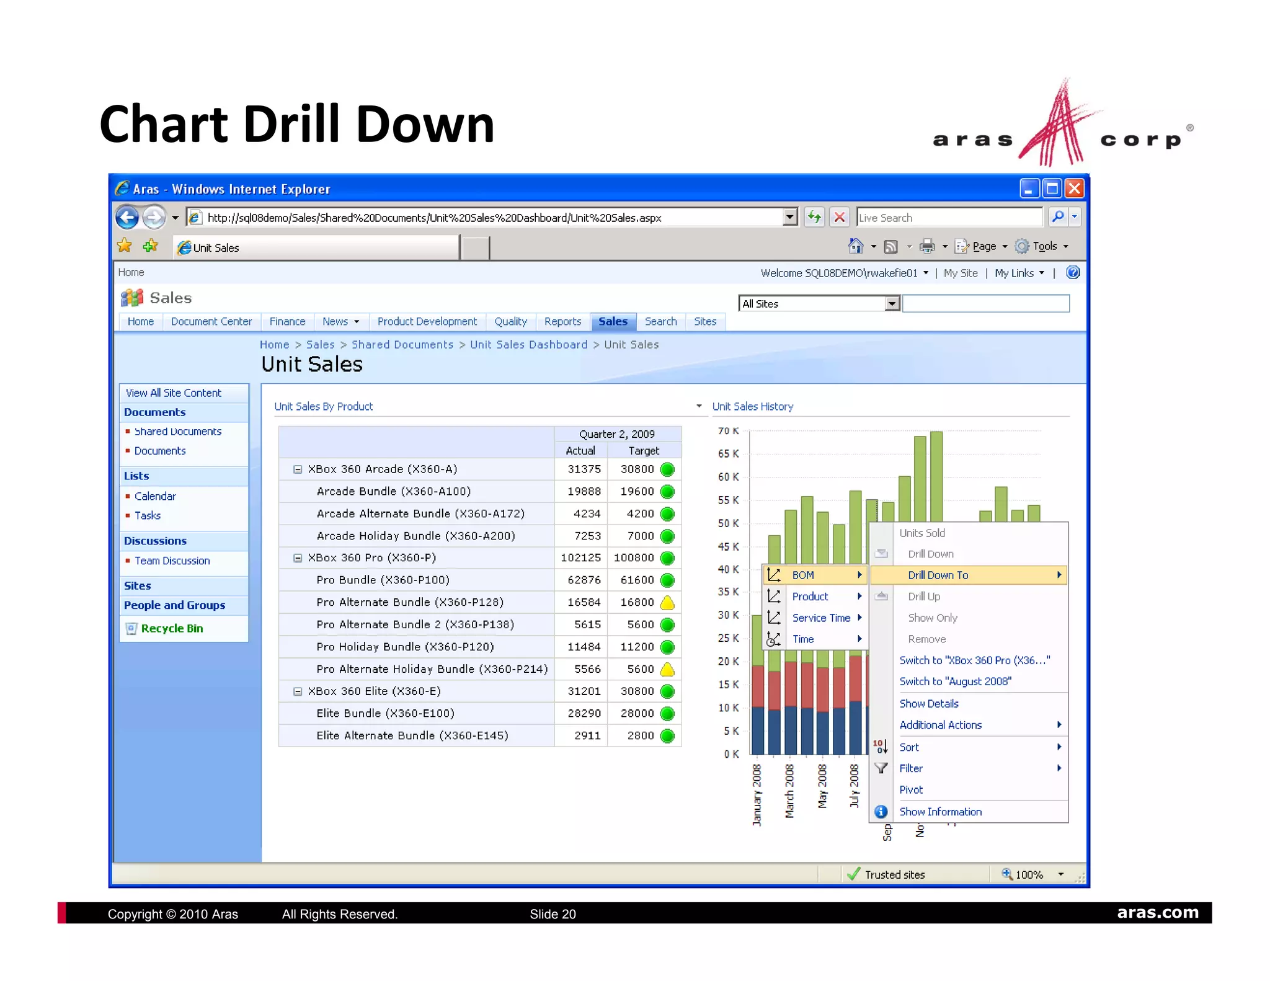
Task: Open the Shared Documents sidebar link
Action: (x=177, y=432)
